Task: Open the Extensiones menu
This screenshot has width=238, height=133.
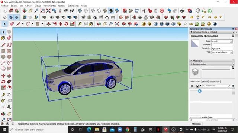Action: (x=73, y=6)
